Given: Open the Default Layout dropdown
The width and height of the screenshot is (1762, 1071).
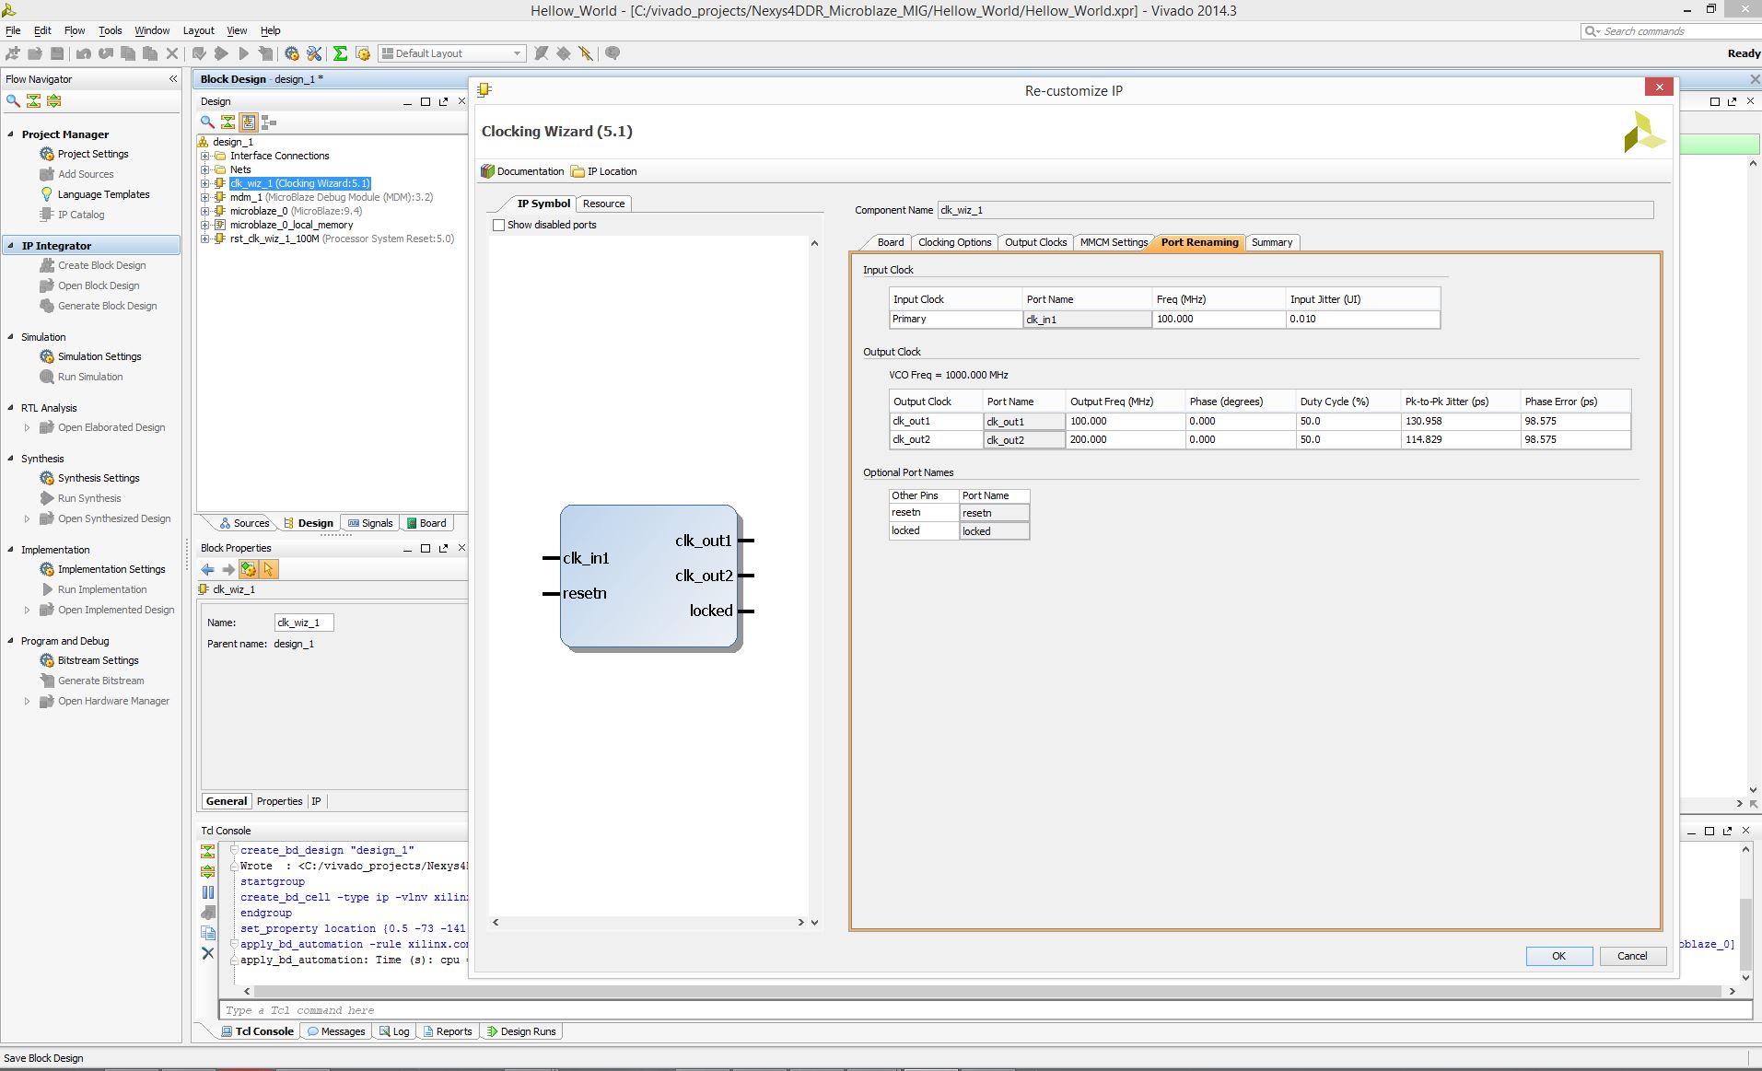Looking at the screenshot, I should [x=452, y=53].
